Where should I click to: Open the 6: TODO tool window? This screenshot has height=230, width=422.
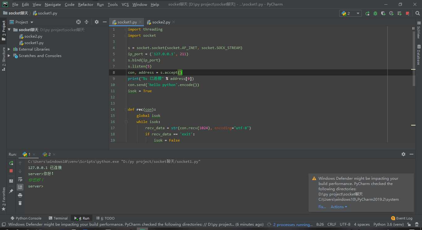point(105,218)
